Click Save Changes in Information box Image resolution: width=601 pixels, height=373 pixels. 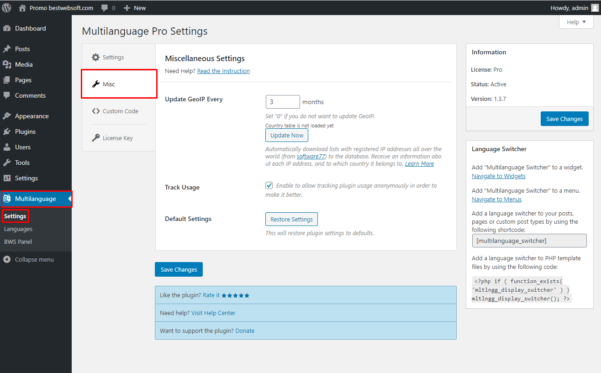[x=564, y=119]
